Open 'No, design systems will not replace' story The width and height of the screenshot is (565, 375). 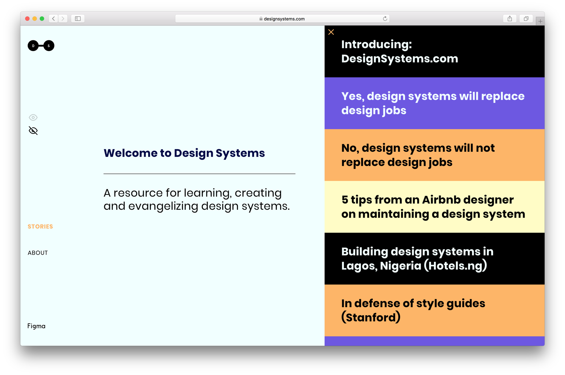coord(418,155)
